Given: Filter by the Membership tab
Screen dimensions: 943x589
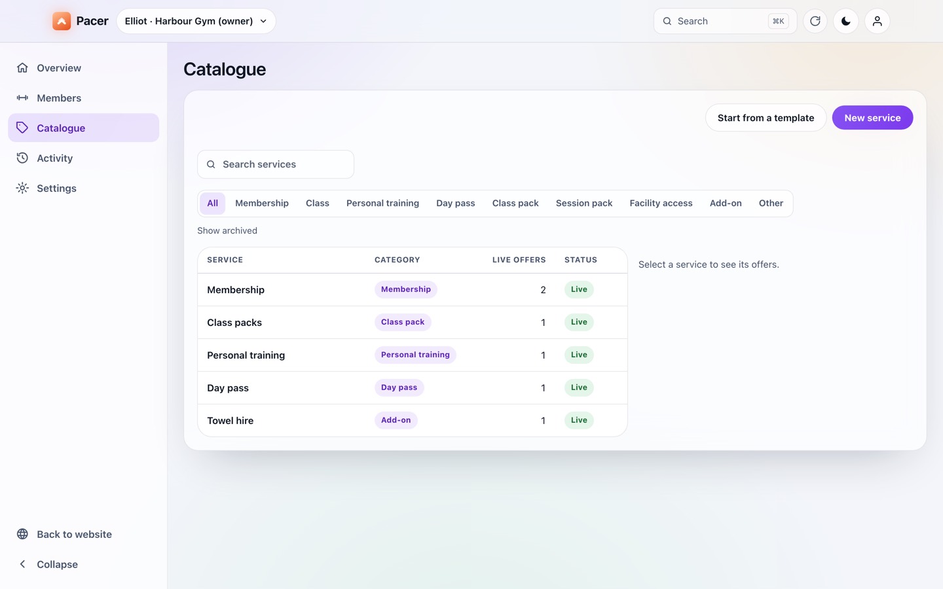Looking at the screenshot, I should [262, 204].
